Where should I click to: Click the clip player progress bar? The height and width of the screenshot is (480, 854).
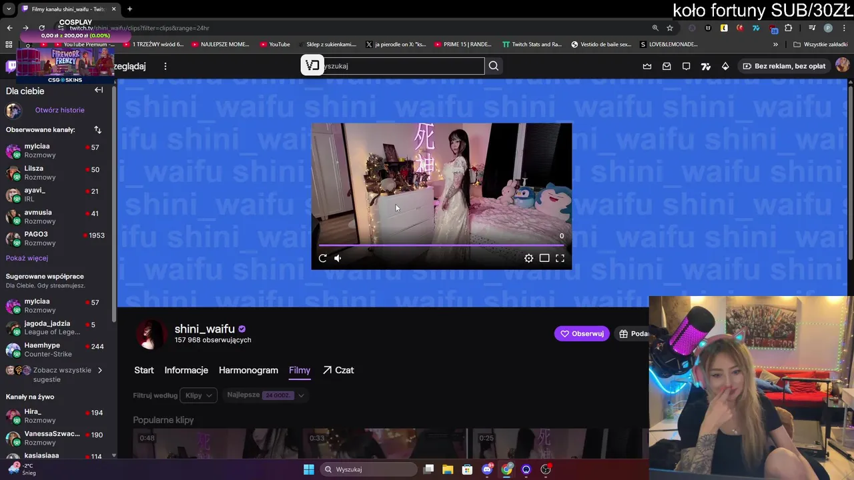pos(441,245)
